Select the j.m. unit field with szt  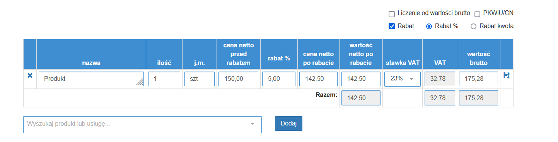[200, 79]
